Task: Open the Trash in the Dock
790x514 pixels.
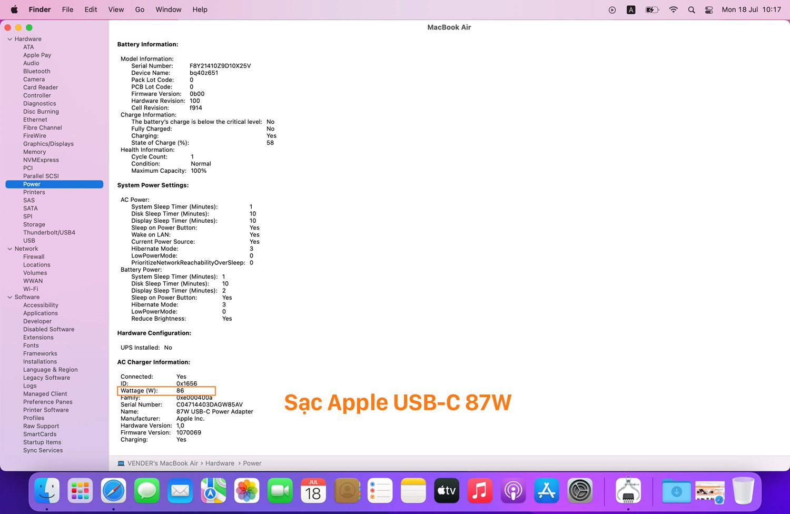Action: [743, 491]
